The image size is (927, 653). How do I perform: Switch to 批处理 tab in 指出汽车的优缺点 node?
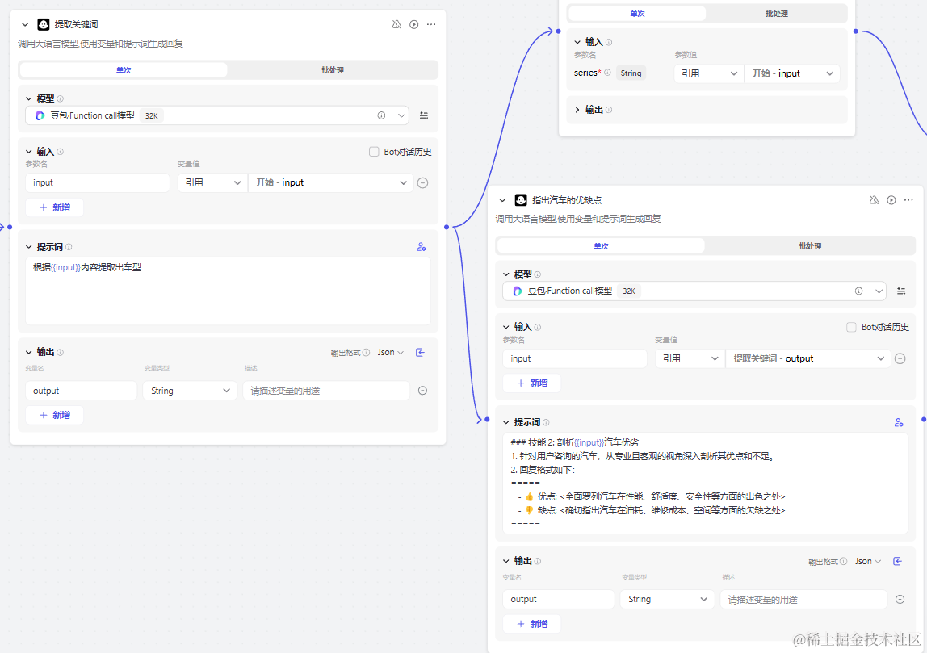pos(810,246)
